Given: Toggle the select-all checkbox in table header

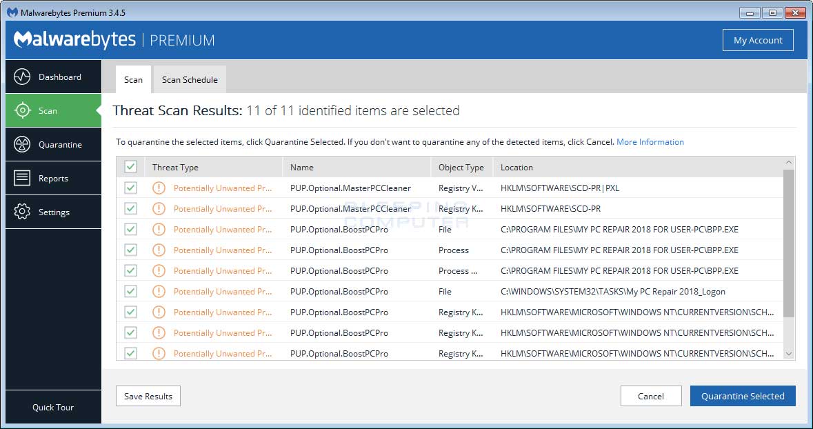Looking at the screenshot, I should tap(130, 167).
